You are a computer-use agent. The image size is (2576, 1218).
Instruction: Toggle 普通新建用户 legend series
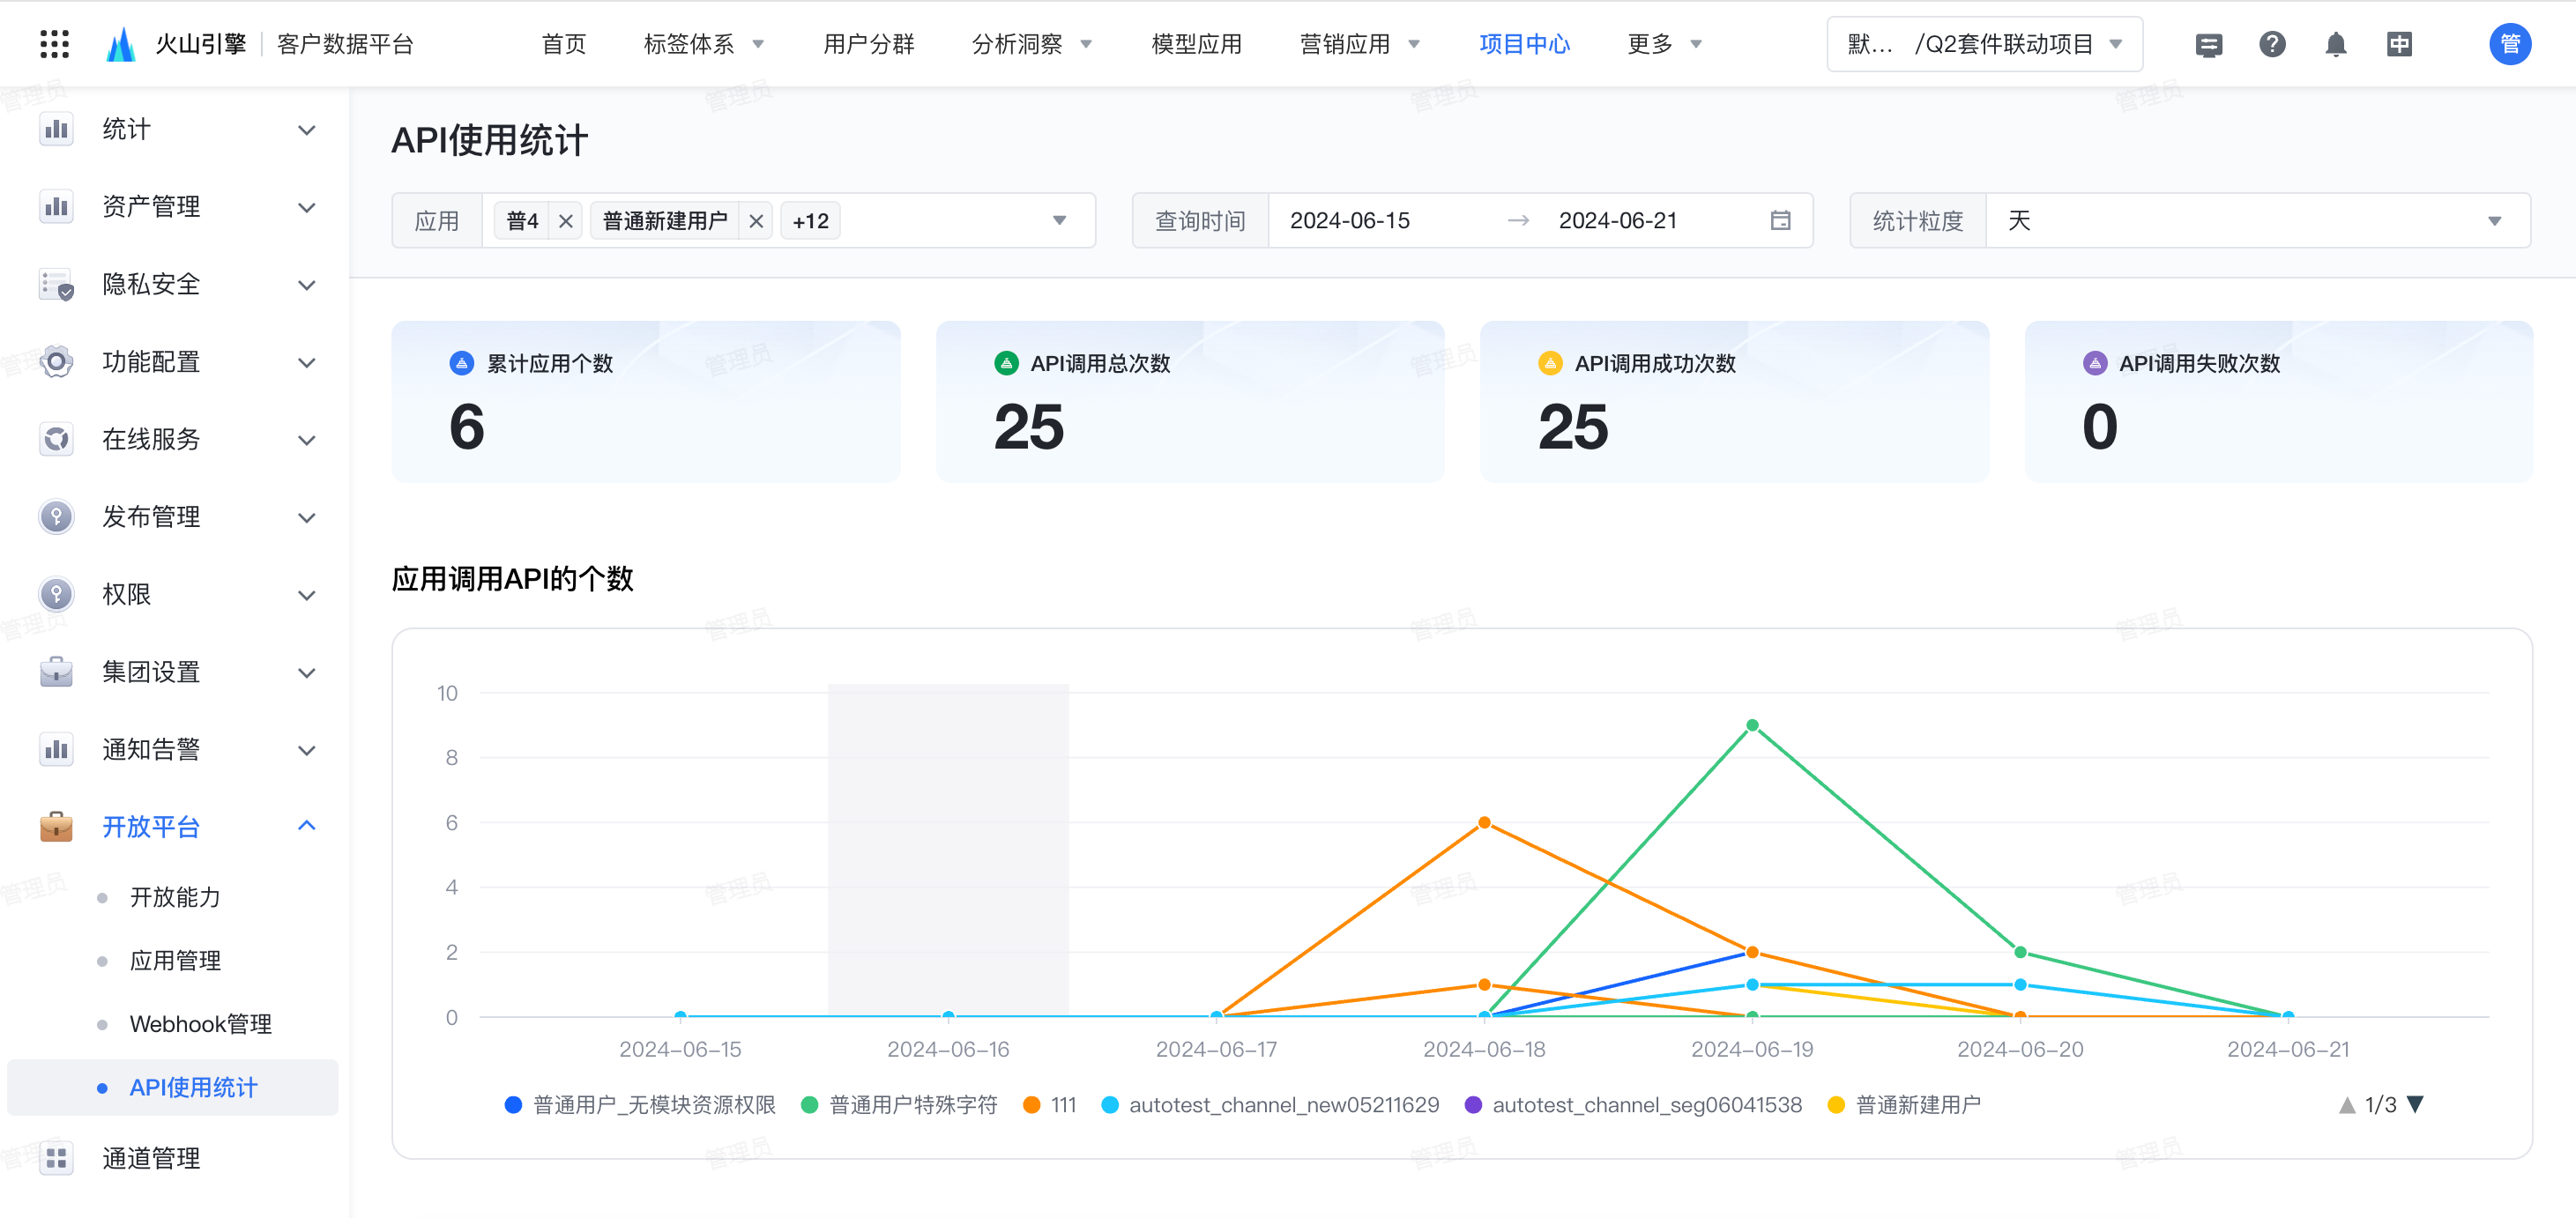(1904, 1105)
